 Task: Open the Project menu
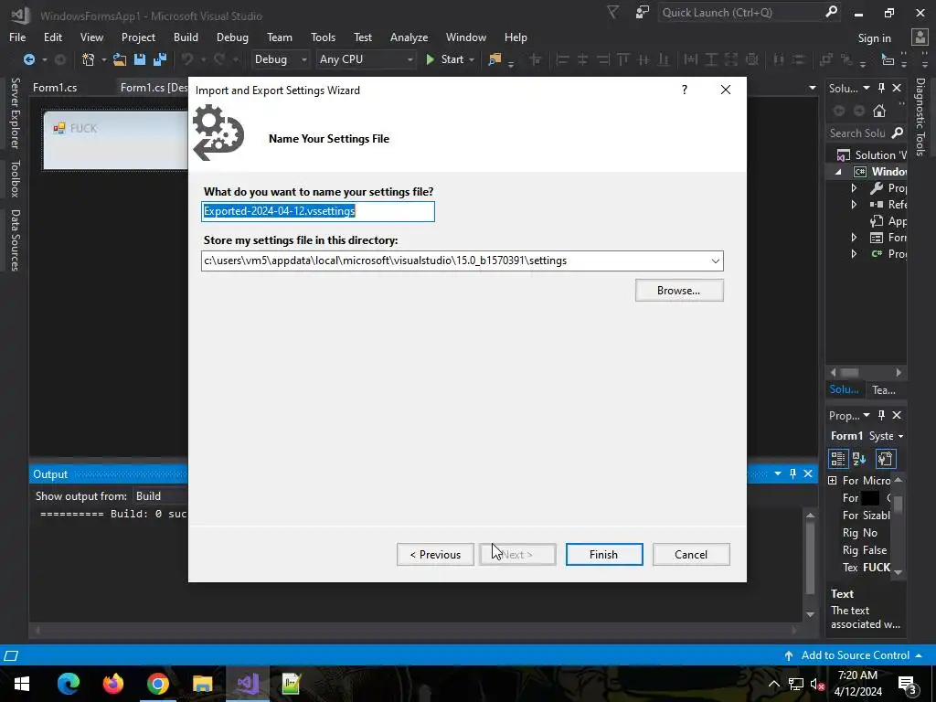click(x=138, y=37)
